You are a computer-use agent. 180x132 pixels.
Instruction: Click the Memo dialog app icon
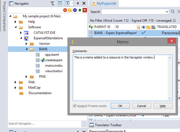coord(73,42)
